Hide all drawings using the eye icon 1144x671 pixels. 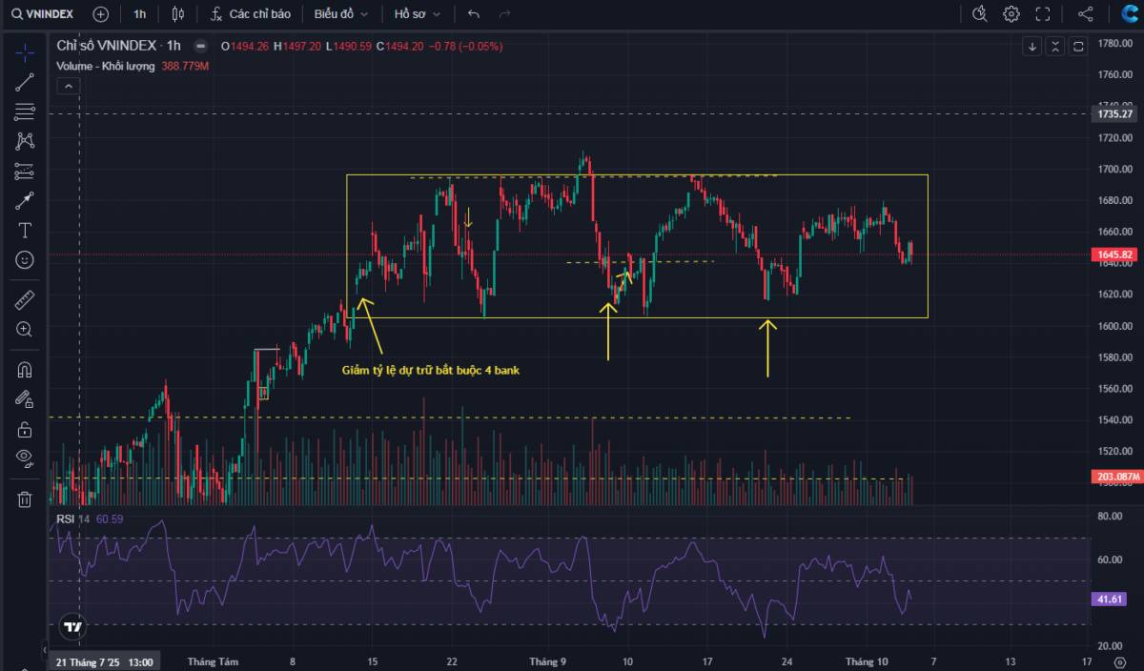[25, 458]
